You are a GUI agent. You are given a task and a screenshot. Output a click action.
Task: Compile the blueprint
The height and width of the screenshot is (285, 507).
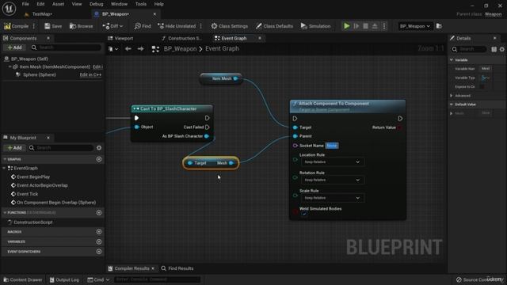point(17,26)
